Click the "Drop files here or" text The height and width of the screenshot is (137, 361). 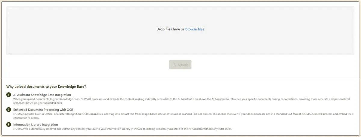pyautogui.click(x=170, y=29)
